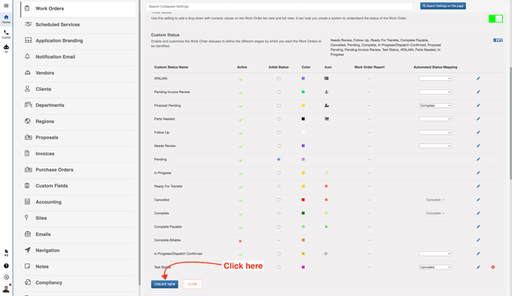The image size is (512, 296).
Task: Select ATALIAN as initial status
Action: 278,79
